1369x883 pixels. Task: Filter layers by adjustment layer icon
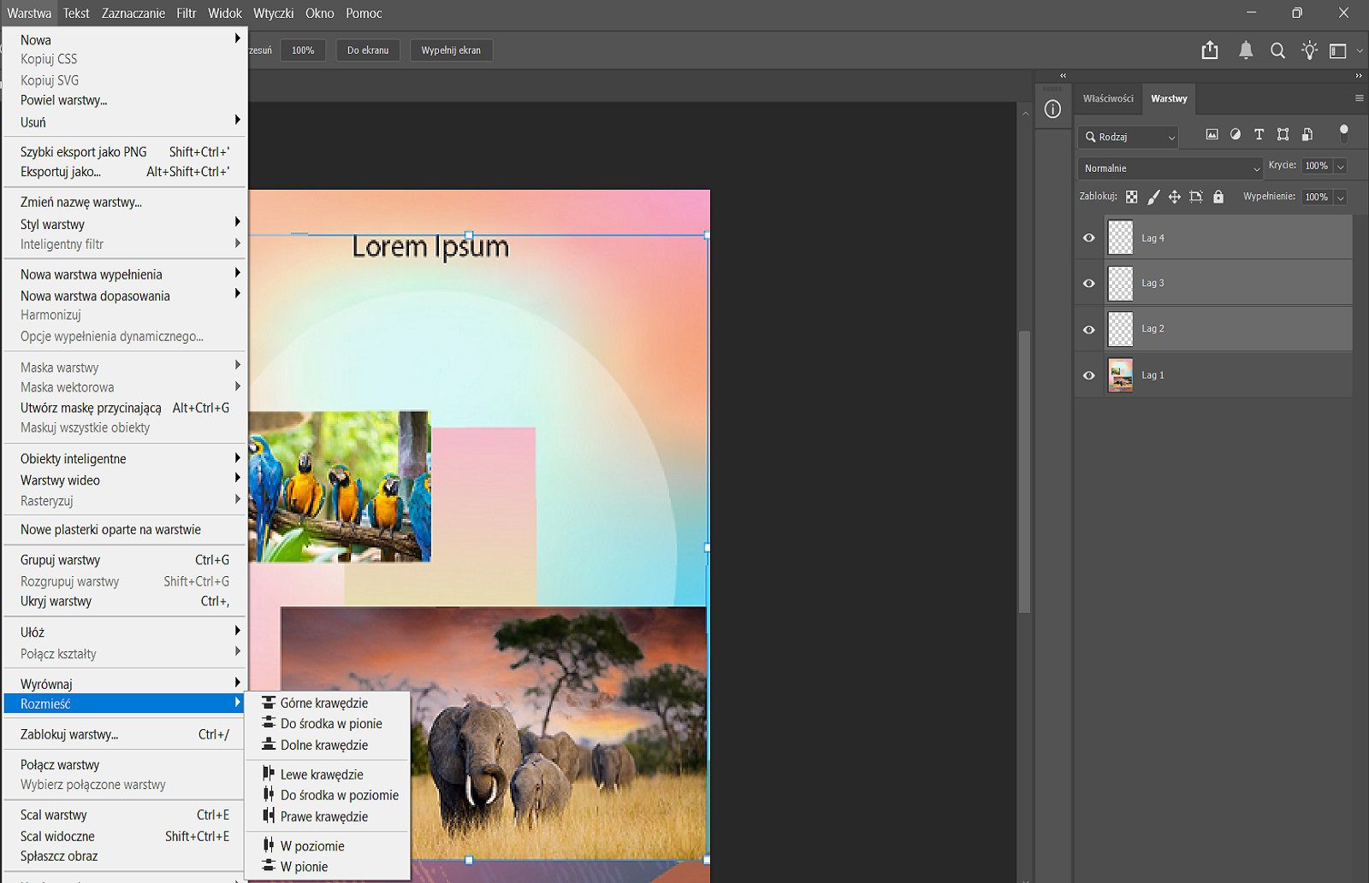1235,134
